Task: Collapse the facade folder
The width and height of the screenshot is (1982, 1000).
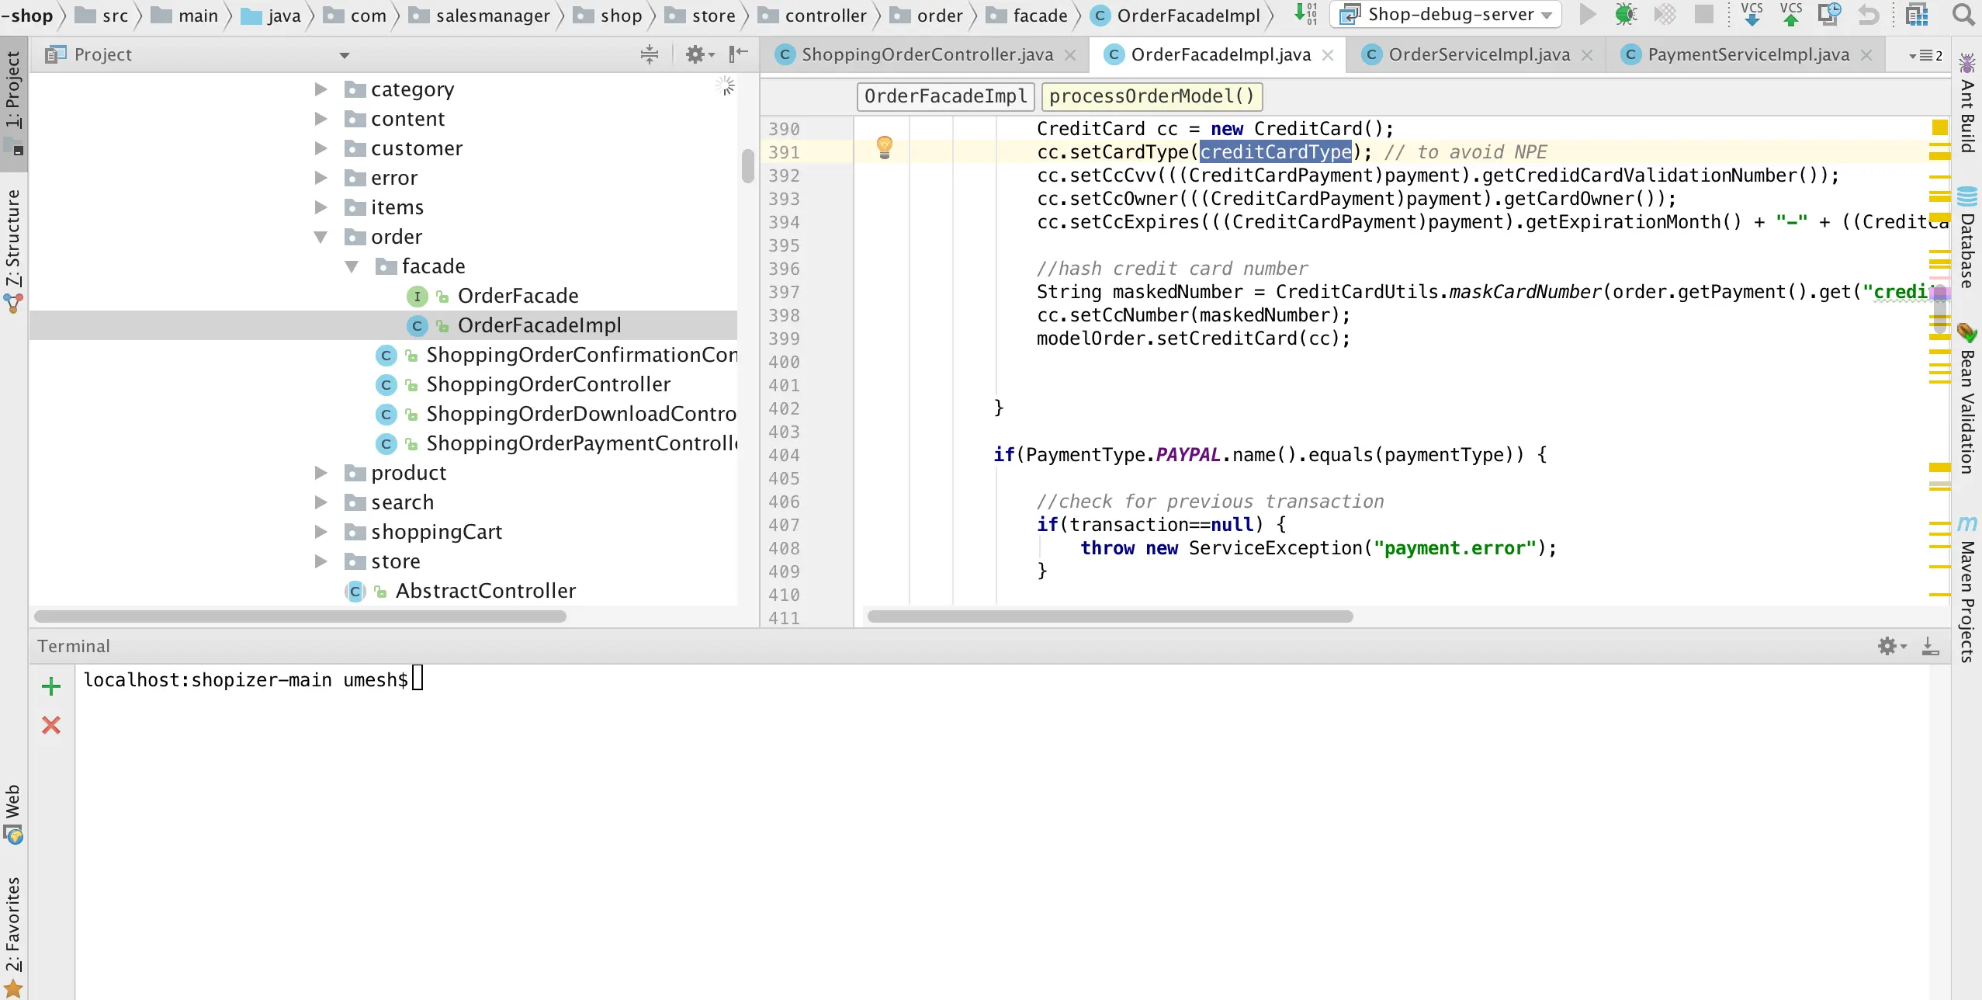Action: 352,266
